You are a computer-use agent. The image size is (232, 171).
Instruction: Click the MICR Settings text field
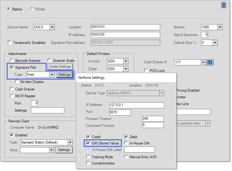[x=48, y=110]
